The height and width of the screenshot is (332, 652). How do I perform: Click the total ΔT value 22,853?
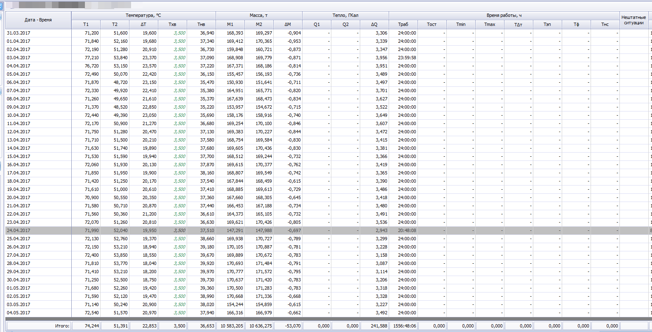pyautogui.click(x=150, y=326)
